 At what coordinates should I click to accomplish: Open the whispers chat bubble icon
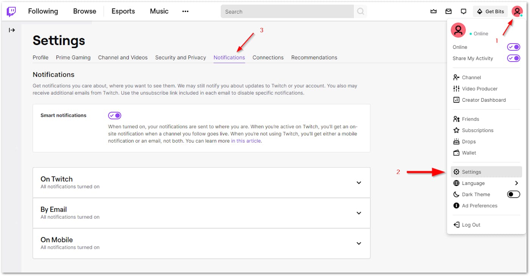(x=463, y=11)
